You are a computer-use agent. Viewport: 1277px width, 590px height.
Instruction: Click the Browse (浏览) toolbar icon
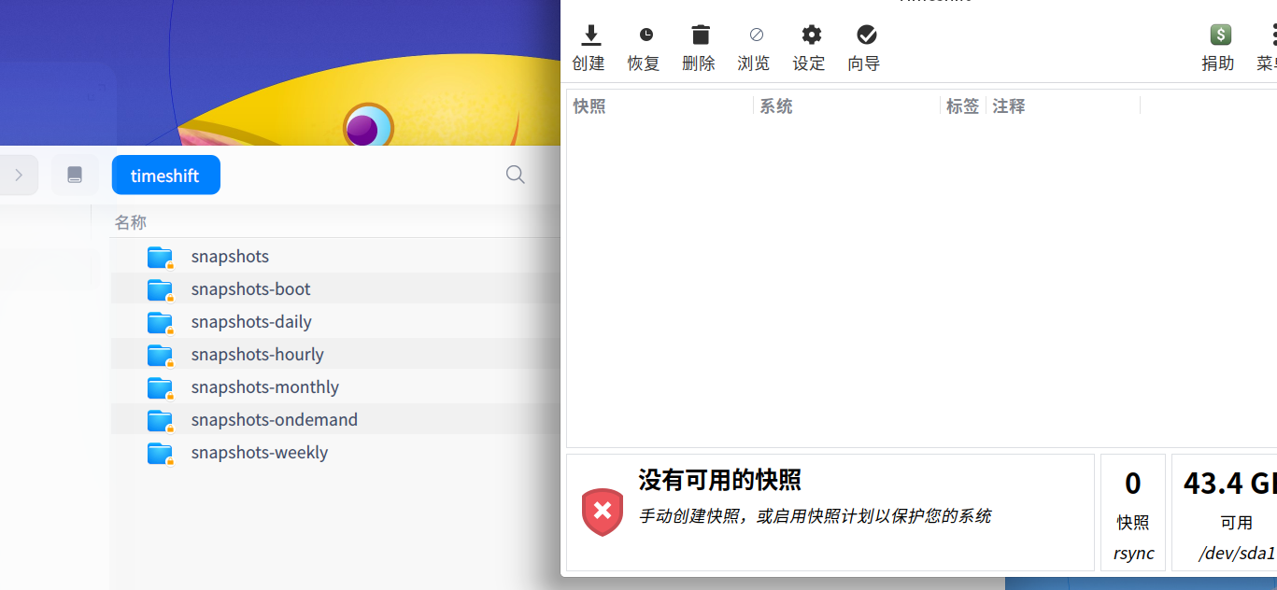pyautogui.click(x=756, y=35)
